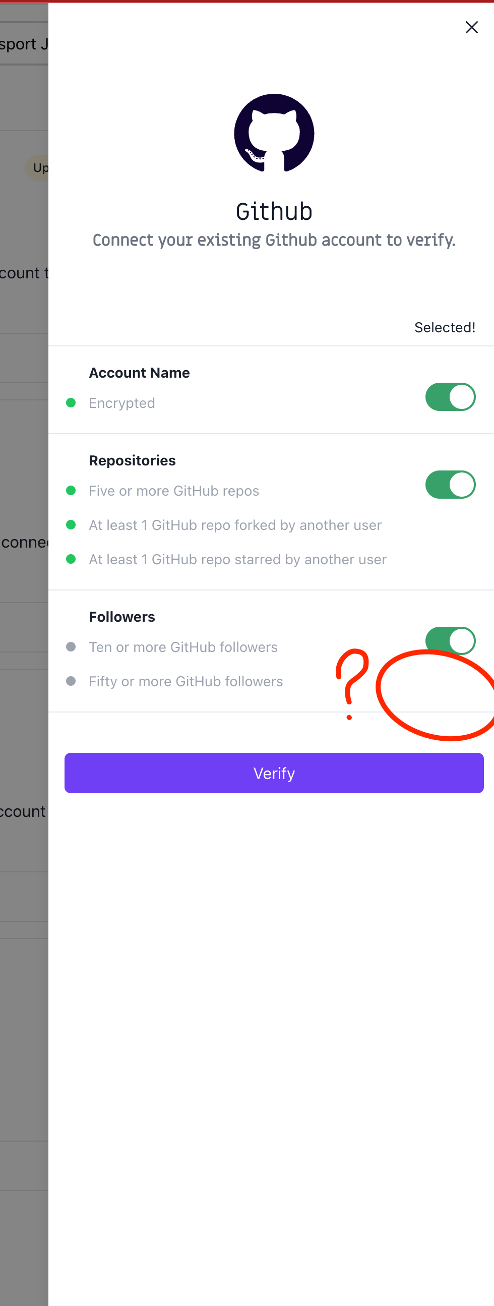Click the GitHub octocat logo

[x=273, y=133]
